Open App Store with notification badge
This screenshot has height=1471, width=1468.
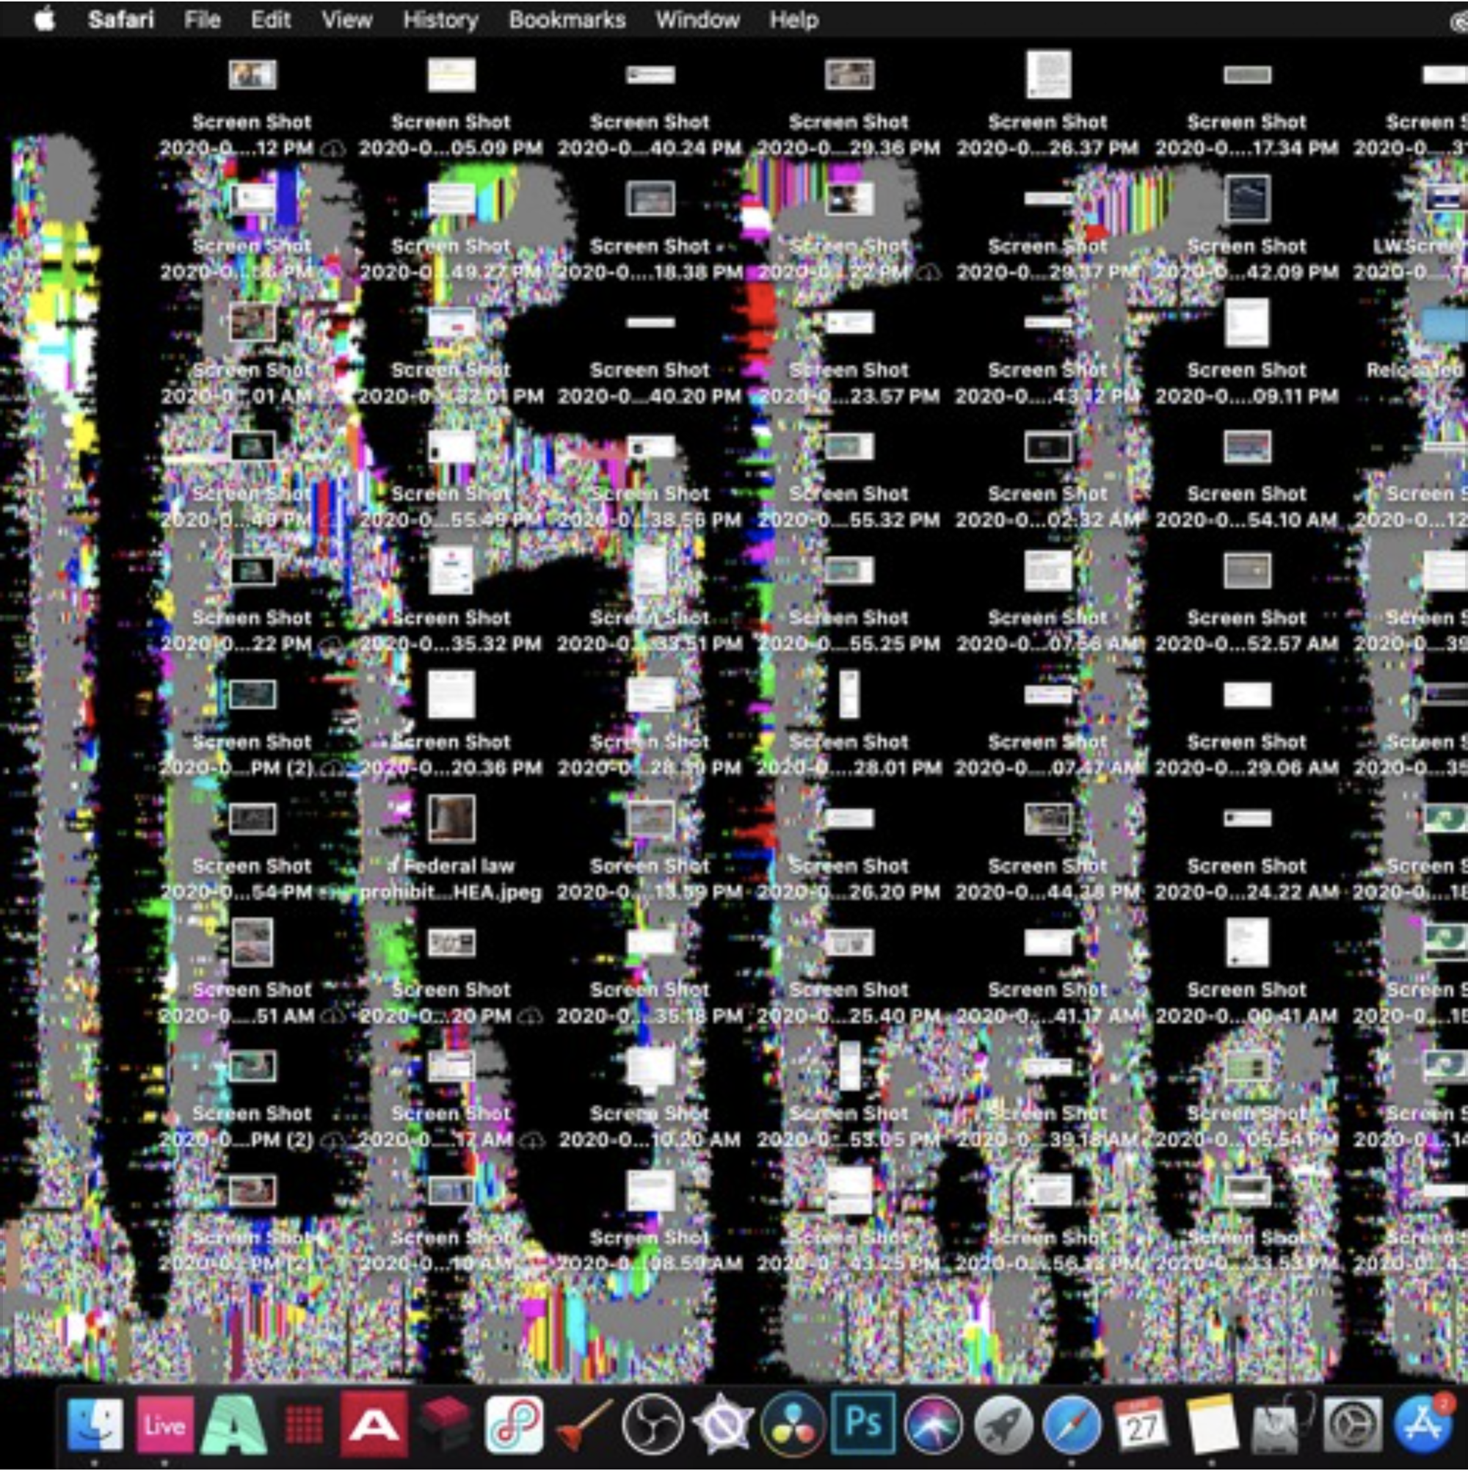(1422, 1424)
